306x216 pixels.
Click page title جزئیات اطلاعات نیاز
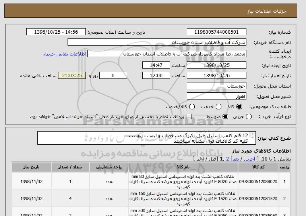pos(267,11)
